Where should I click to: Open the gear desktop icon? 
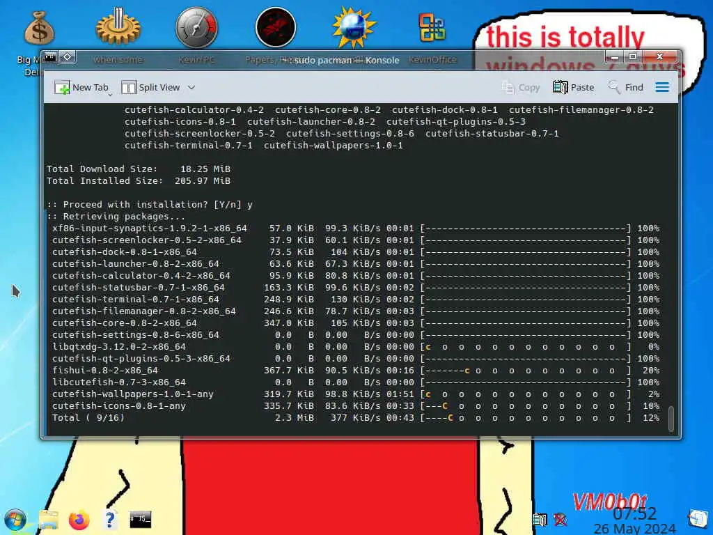point(118,27)
